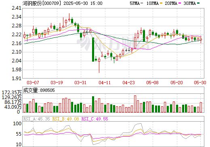Screen dimensions: 210x147
Task: Click the tallest green volume bar
Action: pyautogui.click(x=93, y=104)
